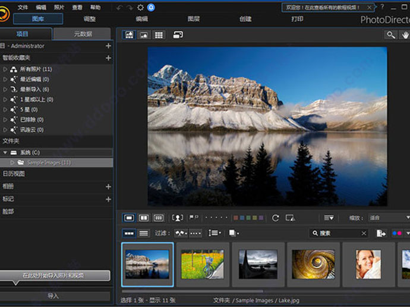Viewport: 410px width, 307px height.
Task: Open the 文件 menu
Action: pyautogui.click(x=23, y=7)
